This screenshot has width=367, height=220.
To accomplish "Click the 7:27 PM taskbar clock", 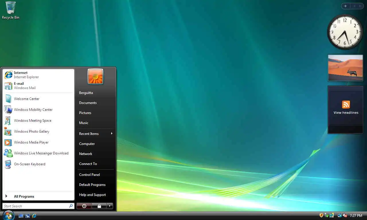I will pyautogui.click(x=356, y=216).
